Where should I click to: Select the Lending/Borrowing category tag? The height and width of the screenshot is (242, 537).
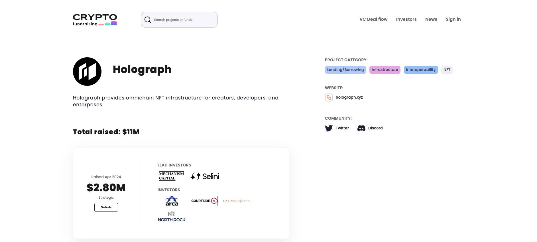tap(345, 70)
